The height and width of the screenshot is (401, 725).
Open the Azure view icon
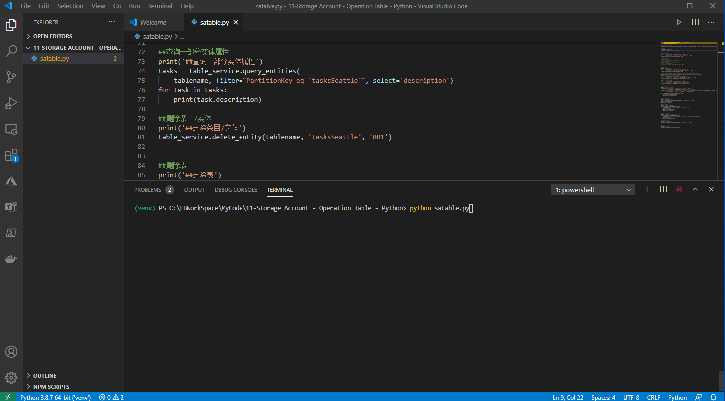coord(11,181)
